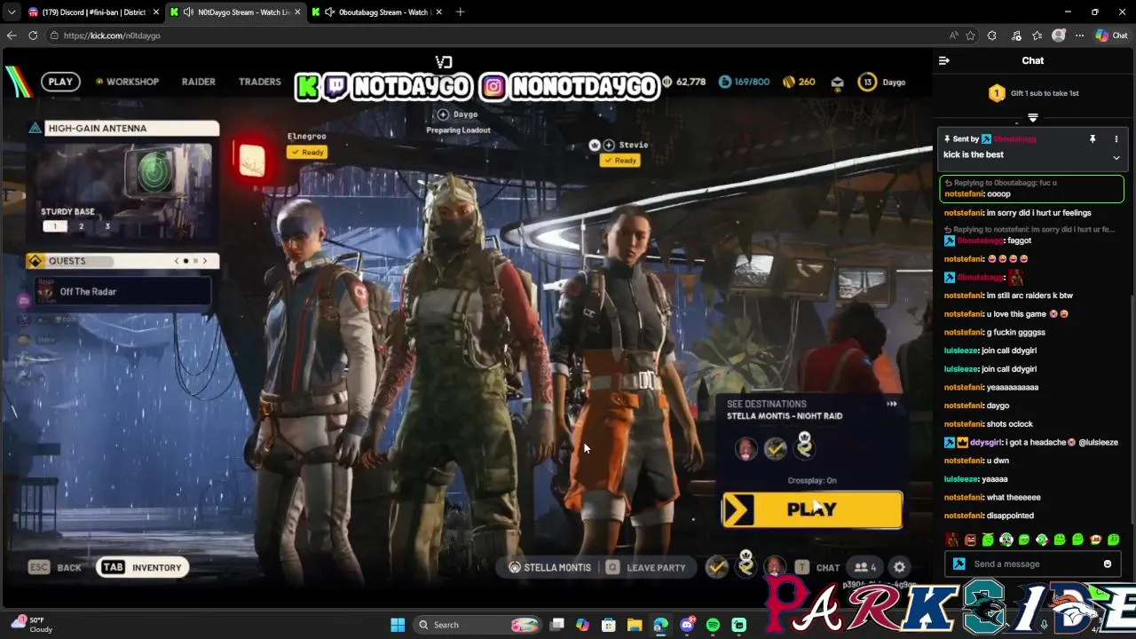
Task: Click the ESC BACK button
Action: [x=55, y=567]
